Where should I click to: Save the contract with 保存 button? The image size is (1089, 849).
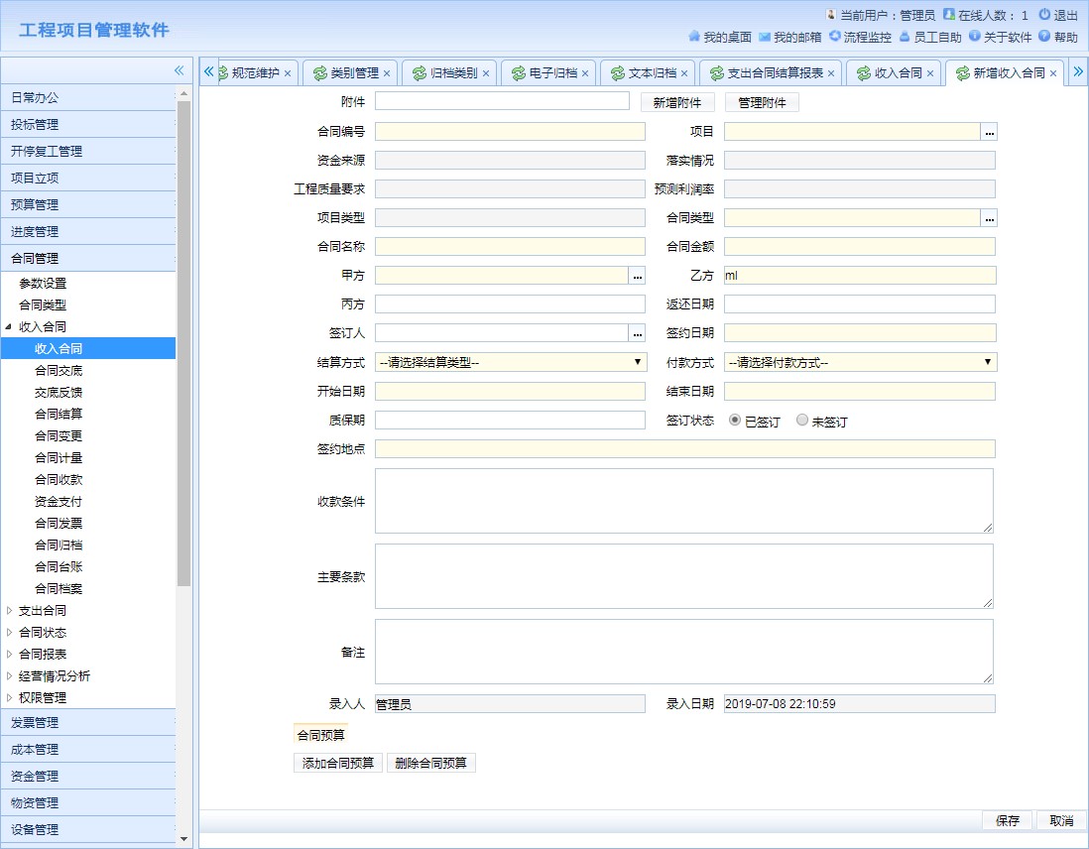click(1007, 820)
